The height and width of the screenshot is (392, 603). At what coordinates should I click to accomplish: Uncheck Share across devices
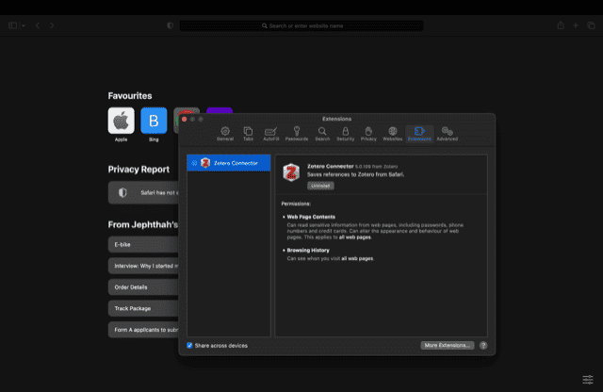point(190,346)
